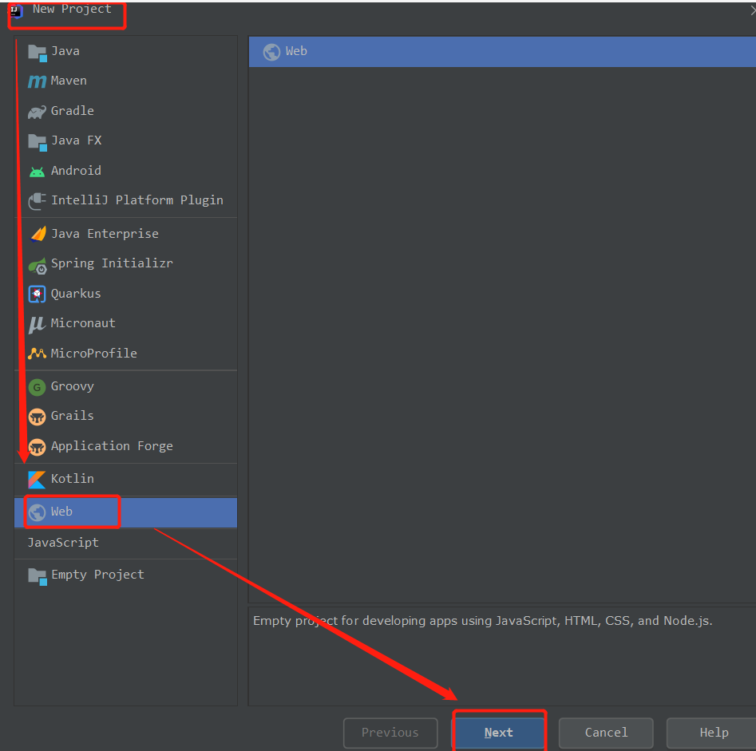Screen dimensions: 756x751
Task: Pick Java FX label
Action: point(76,140)
